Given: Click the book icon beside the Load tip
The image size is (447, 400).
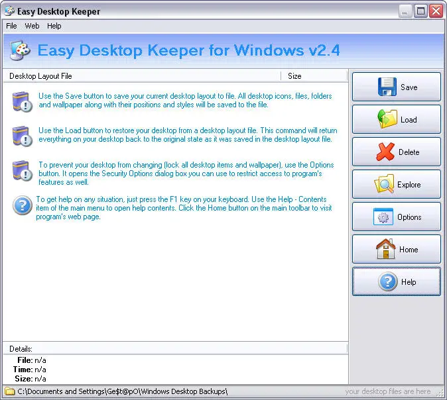Looking at the screenshot, I should (x=22, y=136).
